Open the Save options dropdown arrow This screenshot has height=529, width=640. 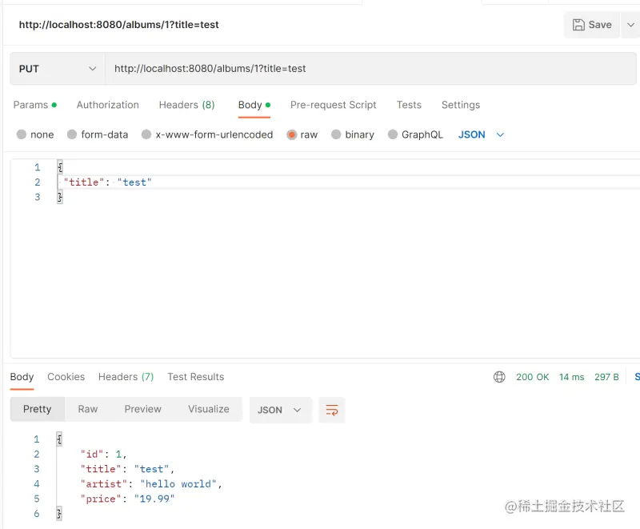click(x=630, y=25)
